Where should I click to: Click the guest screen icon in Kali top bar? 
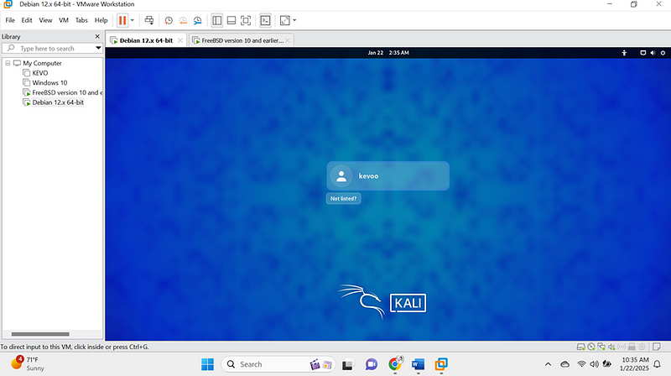tap(642, 53)
